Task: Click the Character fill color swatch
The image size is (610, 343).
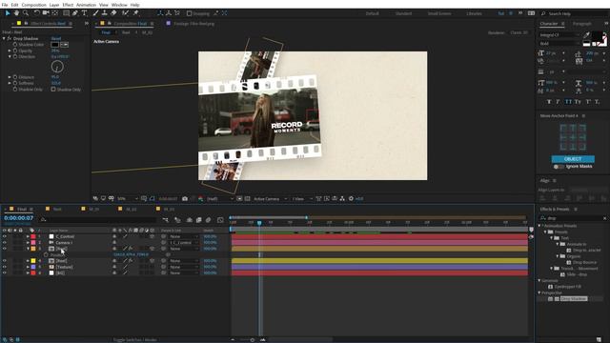Action: click(x=597, y=36)
